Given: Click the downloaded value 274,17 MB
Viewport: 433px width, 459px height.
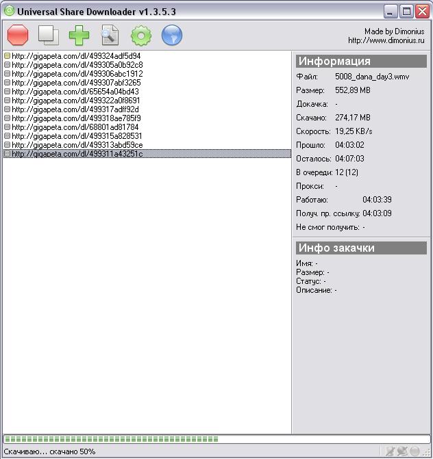Looking at the screenshot, I should (x=353, y=118).
